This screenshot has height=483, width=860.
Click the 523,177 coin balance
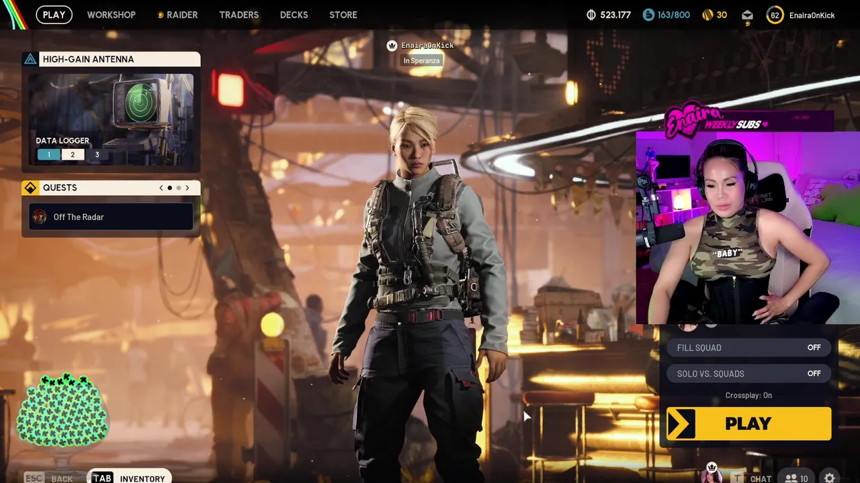coord(615,15)
